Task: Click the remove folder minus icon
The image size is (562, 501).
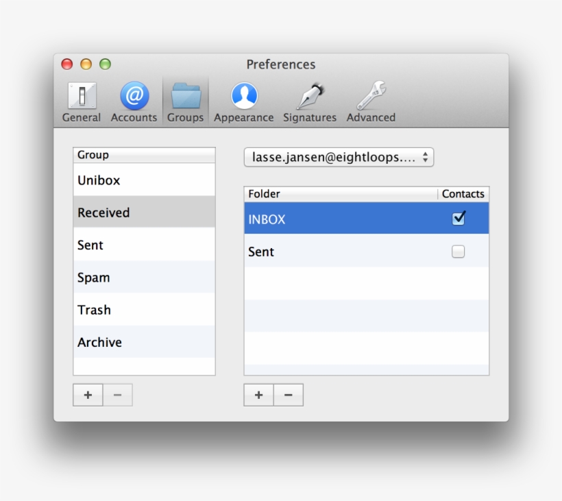Action: (x=288, y=395)
